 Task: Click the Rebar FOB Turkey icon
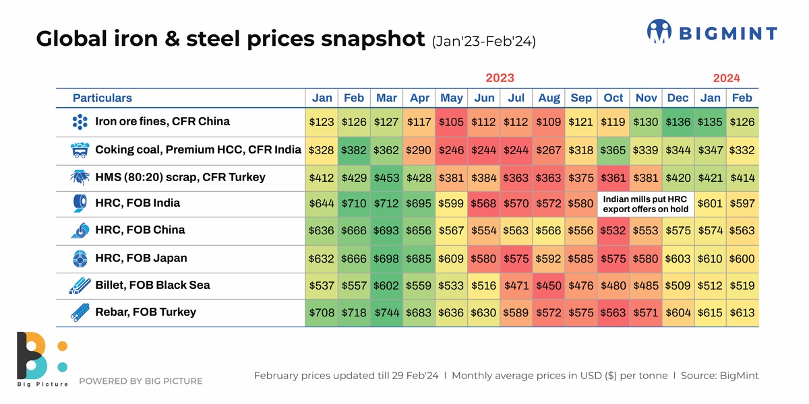(x=80, y=312)
